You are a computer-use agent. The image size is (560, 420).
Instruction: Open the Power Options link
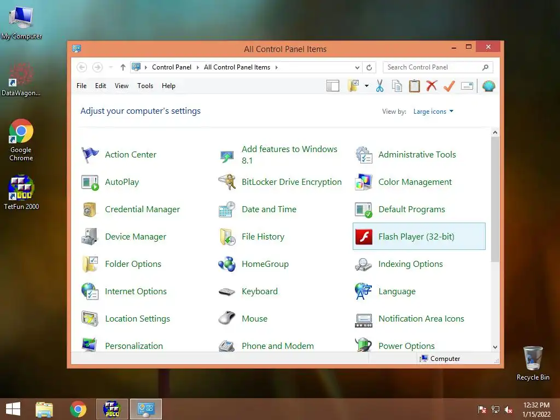coord(406,346)
